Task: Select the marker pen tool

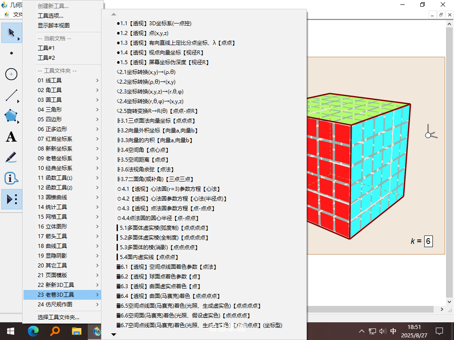Action: coord(11,158)
